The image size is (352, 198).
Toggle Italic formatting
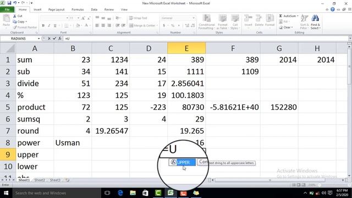(49, 26)
